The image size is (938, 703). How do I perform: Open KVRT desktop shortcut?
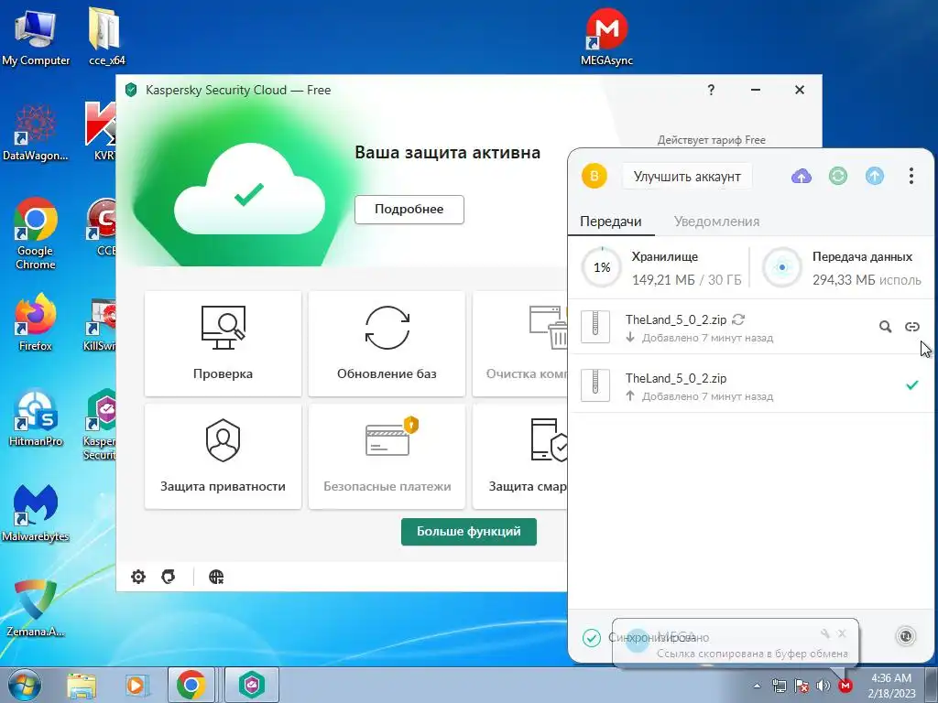pos(101,133)
